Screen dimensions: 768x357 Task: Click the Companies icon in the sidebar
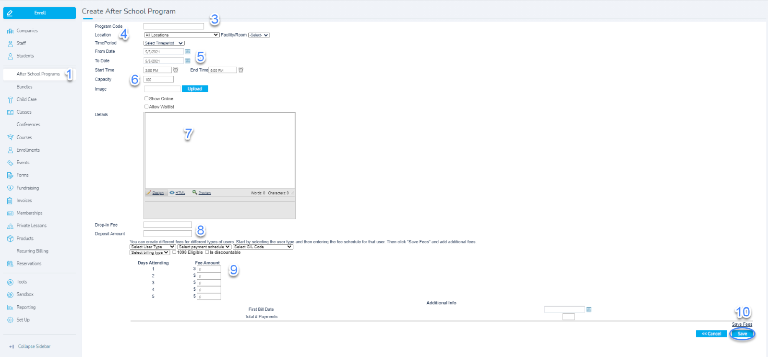point(10,31)
